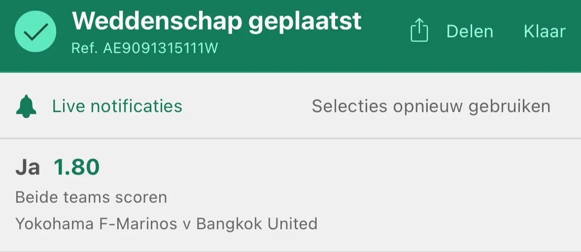The width and height of the screenshot is (581, 252).
Task: Share the bet via Delen
Action: pos(470,31)
